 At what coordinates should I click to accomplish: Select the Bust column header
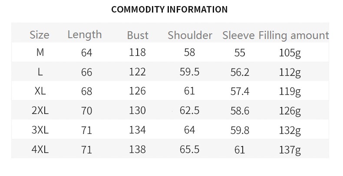(x=138, y=35)
